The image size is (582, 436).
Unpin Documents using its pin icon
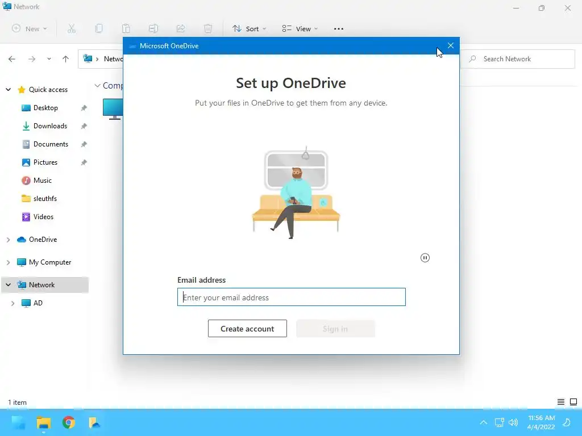84,144
